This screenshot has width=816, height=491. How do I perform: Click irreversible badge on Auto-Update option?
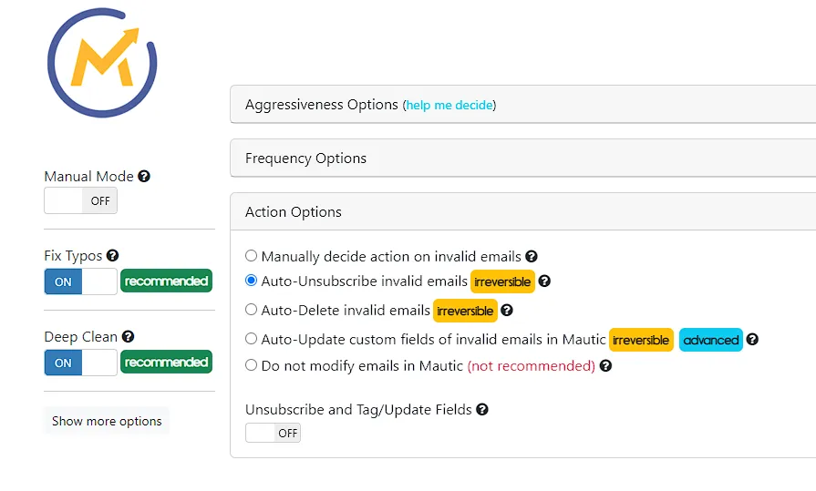(641, 340)
